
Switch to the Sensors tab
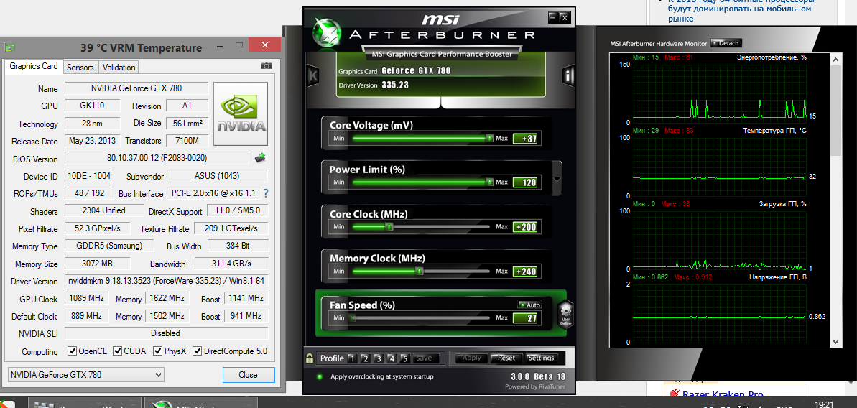pos(80,67)
